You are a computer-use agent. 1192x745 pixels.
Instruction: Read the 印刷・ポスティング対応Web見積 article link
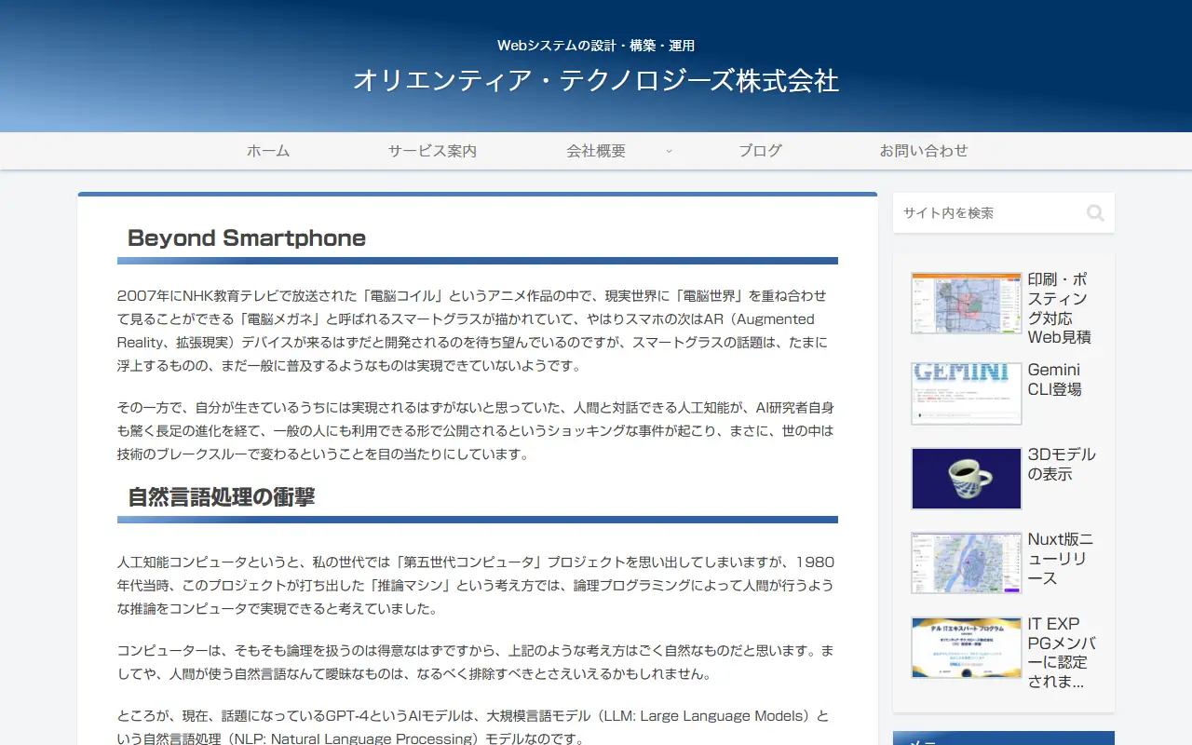click(x=1062, y=308)
